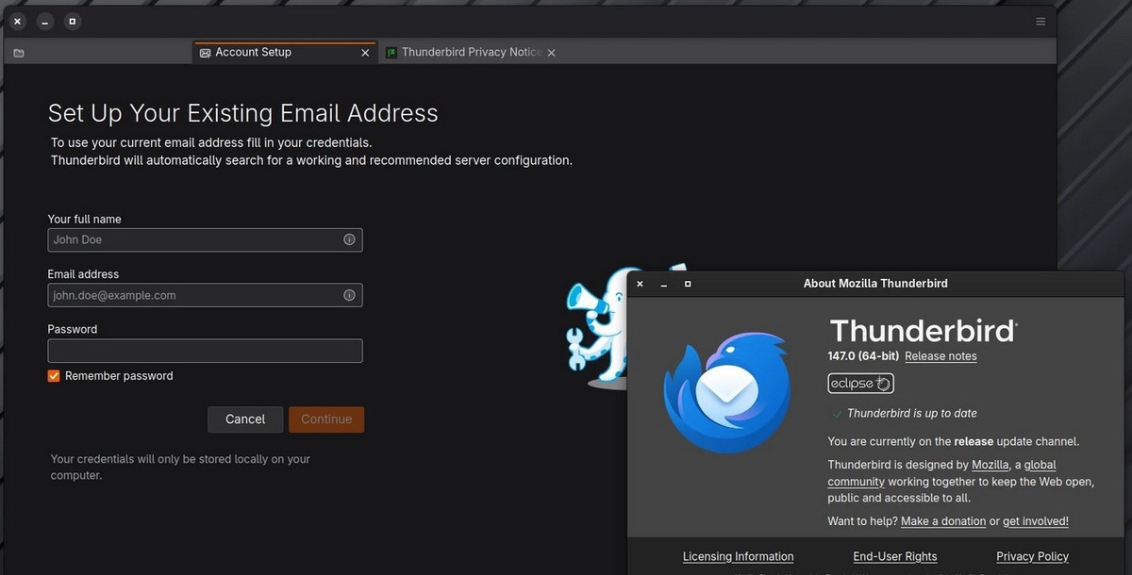This screenshot has width=1132, height=575.
Task: Minimize the About Mozilla Thunderbird dialog
Action: coord(664,284)
